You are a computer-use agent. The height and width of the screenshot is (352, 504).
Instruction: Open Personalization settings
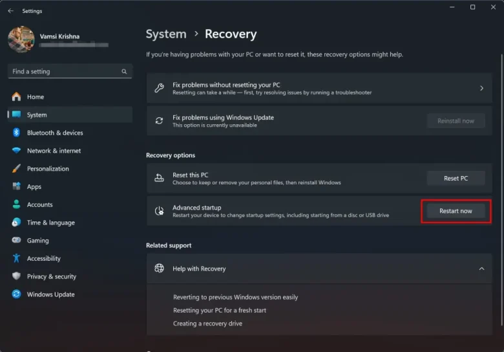(48, 169)
